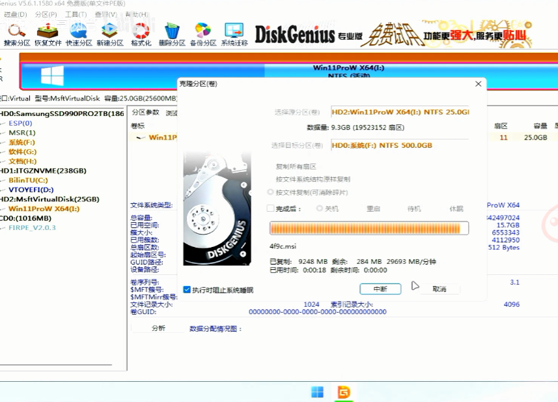Close the 克隆分区(卷) dialog
The image size is (558, 402).
pos(479,83)
